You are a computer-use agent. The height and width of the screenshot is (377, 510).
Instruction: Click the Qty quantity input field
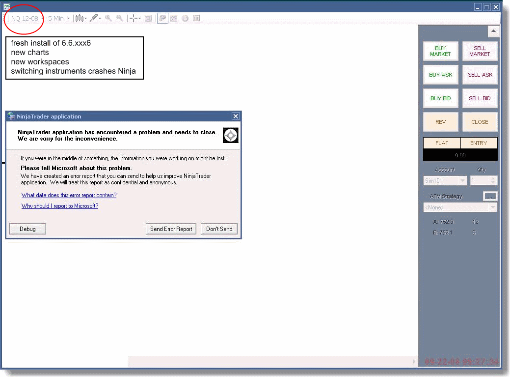pos(480,181)
